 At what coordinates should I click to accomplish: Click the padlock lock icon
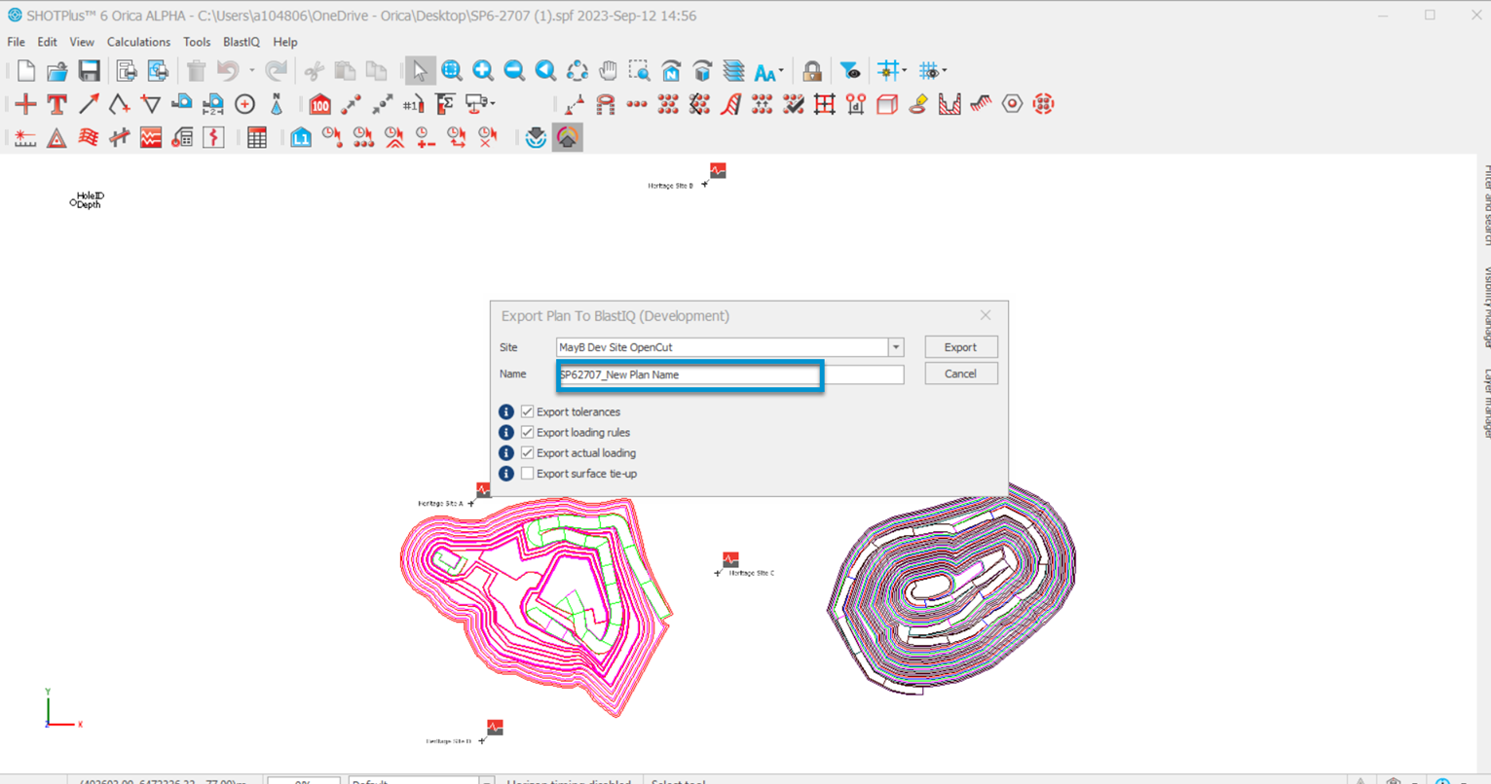point(811,71)
